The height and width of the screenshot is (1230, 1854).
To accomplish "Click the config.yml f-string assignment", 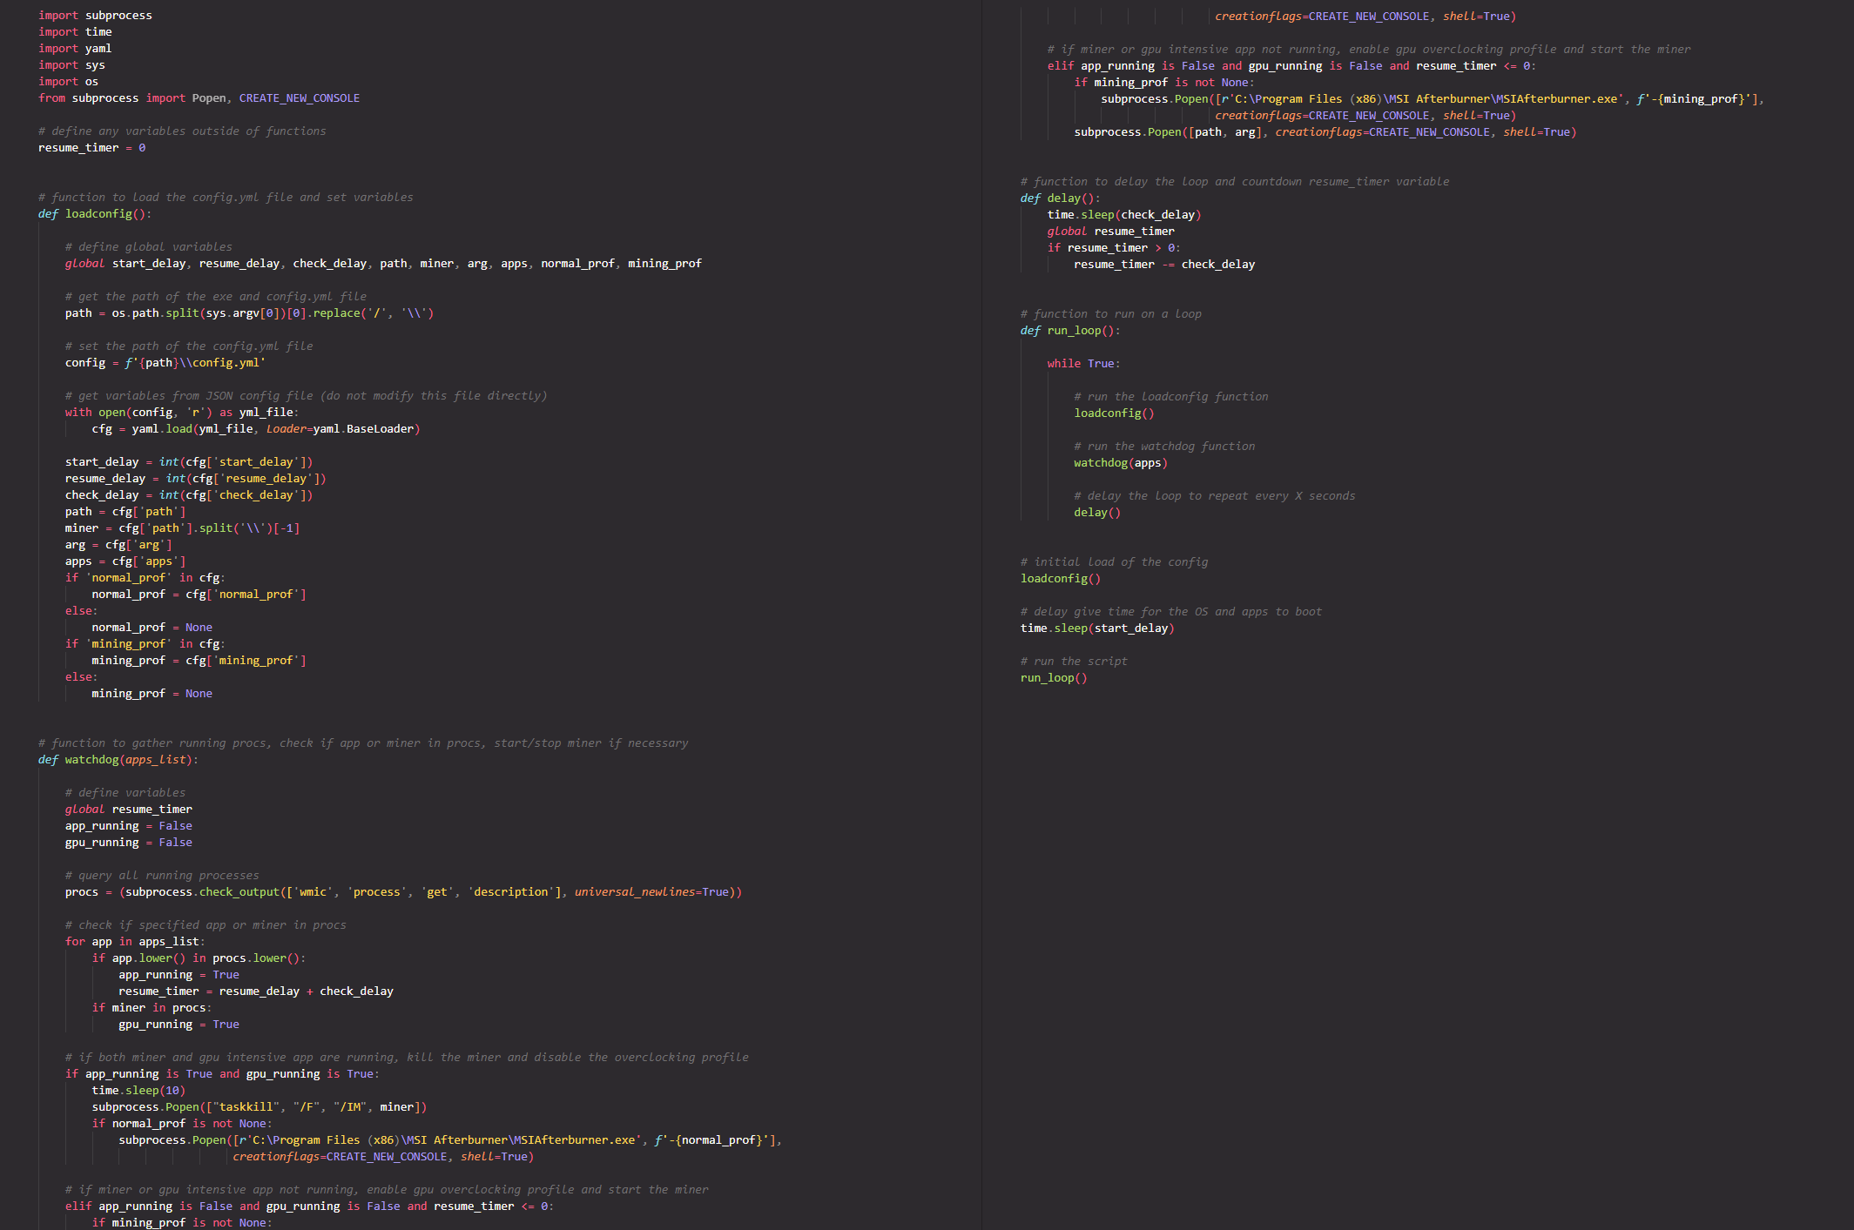I will click(x=165, y=363).
